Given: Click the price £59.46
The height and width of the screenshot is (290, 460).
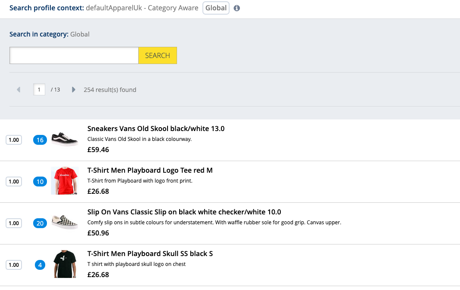Looking at the screenshot, I should [98, 150].
